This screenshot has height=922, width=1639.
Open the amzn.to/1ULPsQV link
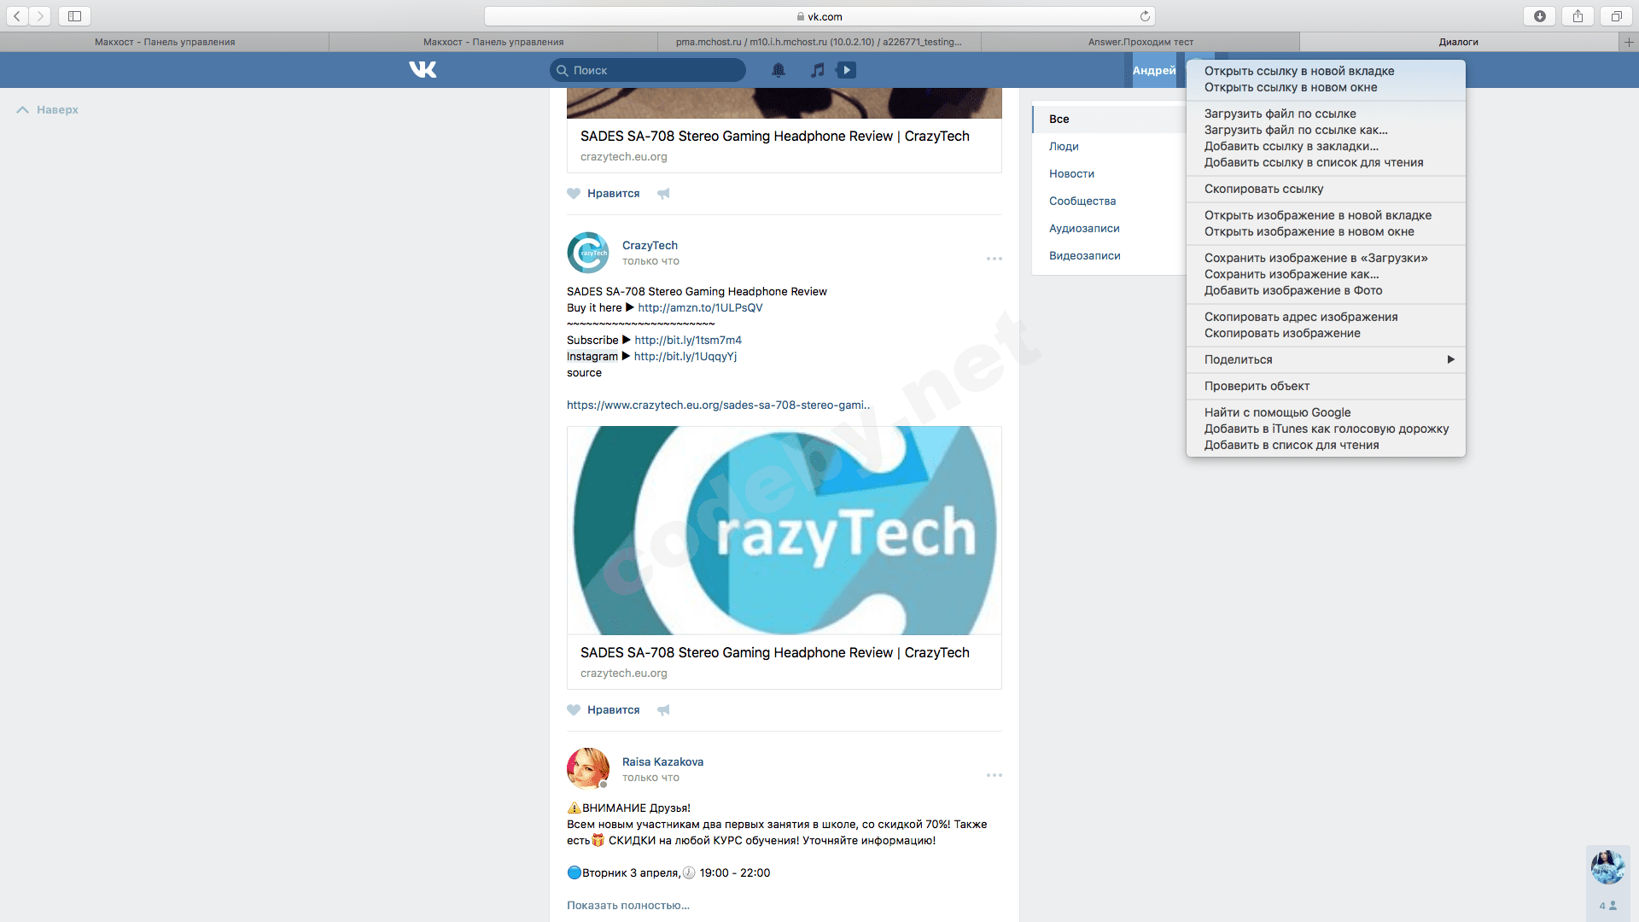click(700, 307)
